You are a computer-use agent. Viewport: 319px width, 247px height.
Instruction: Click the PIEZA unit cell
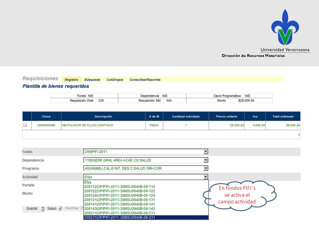point(154,125)
